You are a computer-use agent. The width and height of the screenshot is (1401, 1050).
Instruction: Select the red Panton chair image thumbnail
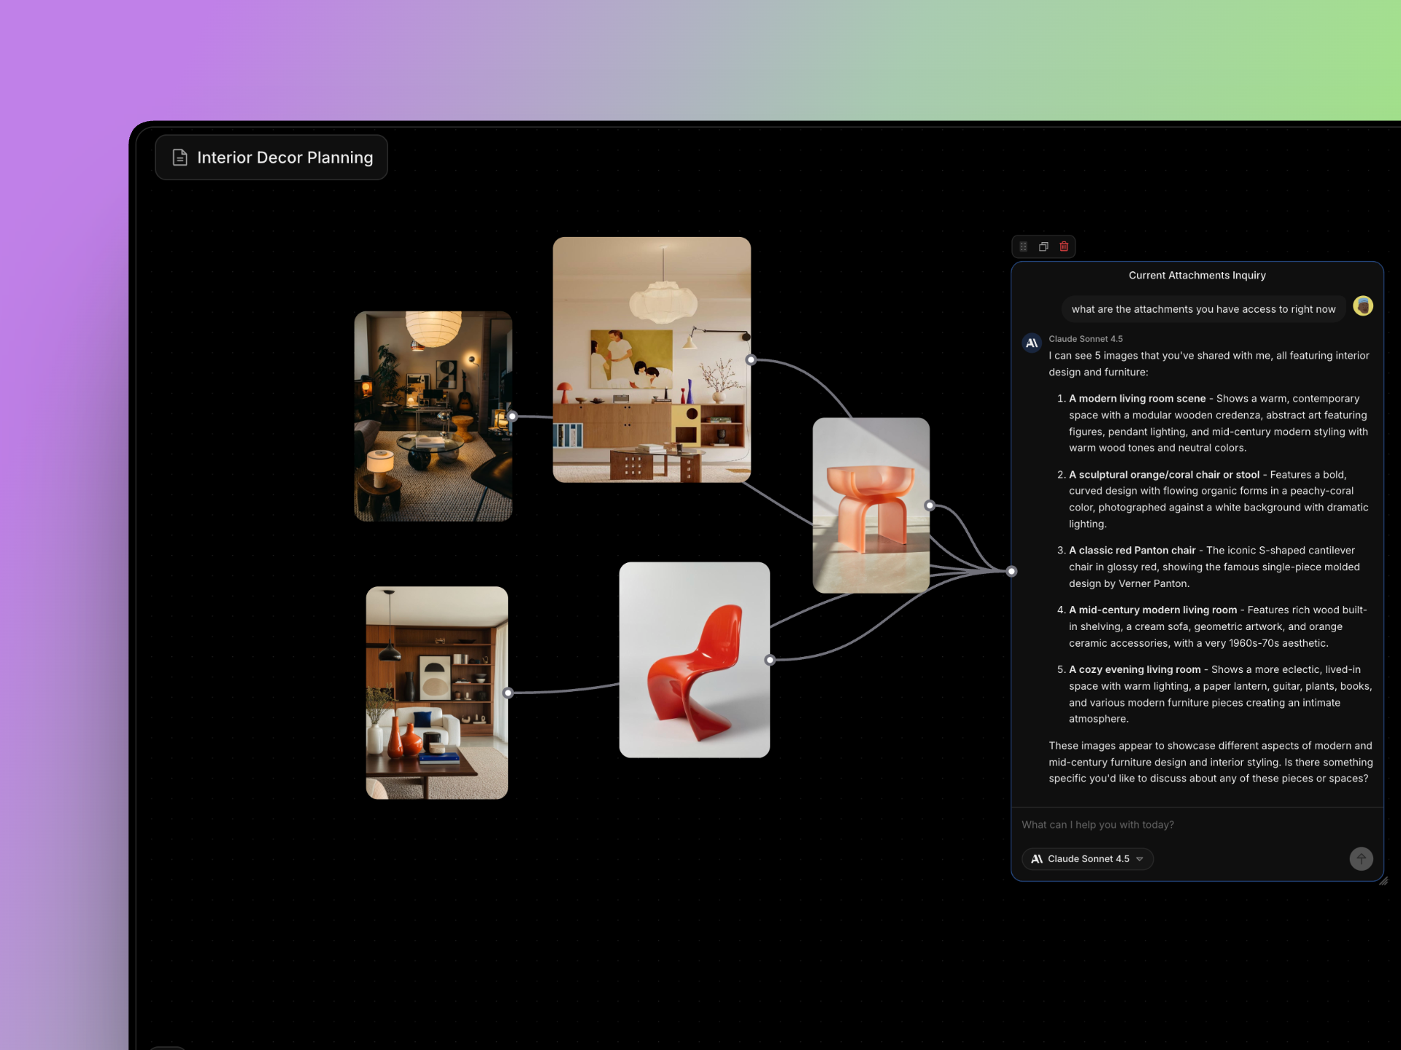[695, 658]
